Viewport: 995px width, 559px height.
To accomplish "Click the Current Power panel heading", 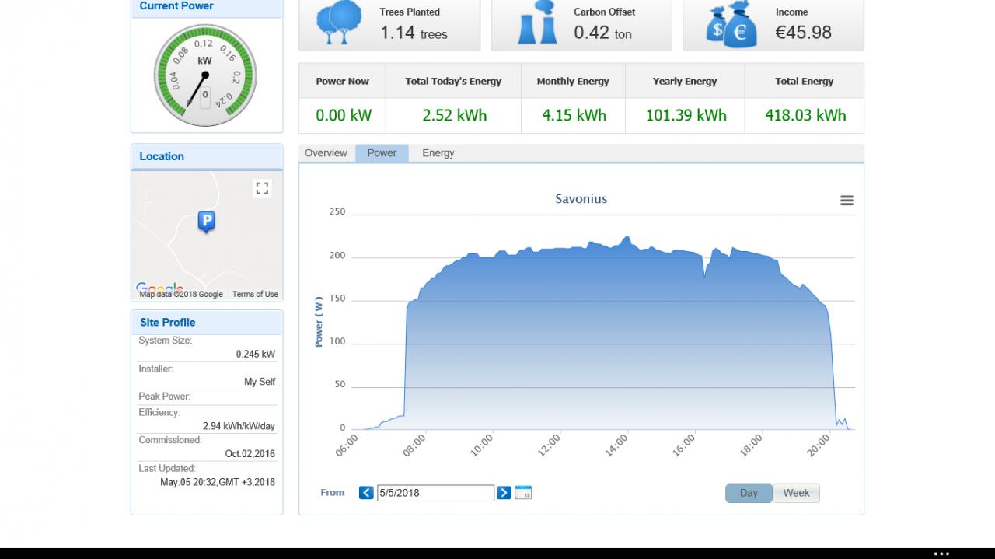I will click(176, 5).
